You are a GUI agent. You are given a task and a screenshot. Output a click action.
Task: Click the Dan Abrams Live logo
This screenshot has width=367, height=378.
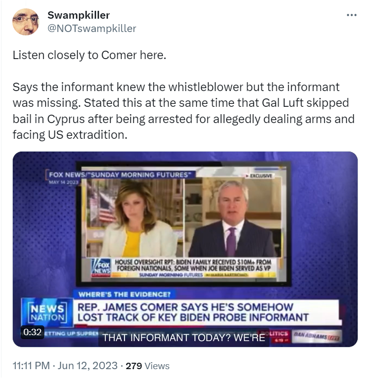tap(317, 337)
